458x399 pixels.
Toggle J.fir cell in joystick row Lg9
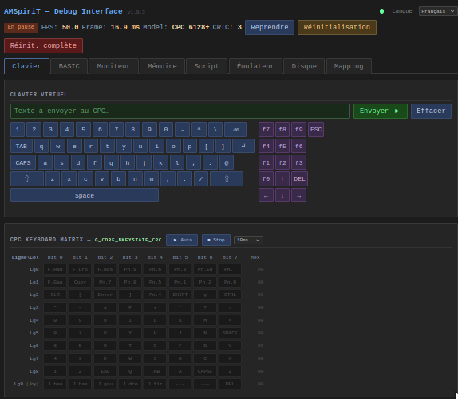155,384
